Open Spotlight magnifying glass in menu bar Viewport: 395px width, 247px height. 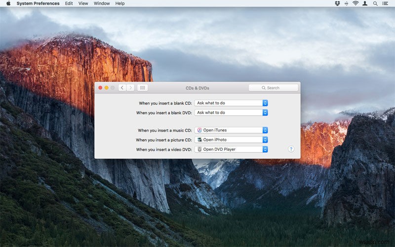[x=375, y=3]
